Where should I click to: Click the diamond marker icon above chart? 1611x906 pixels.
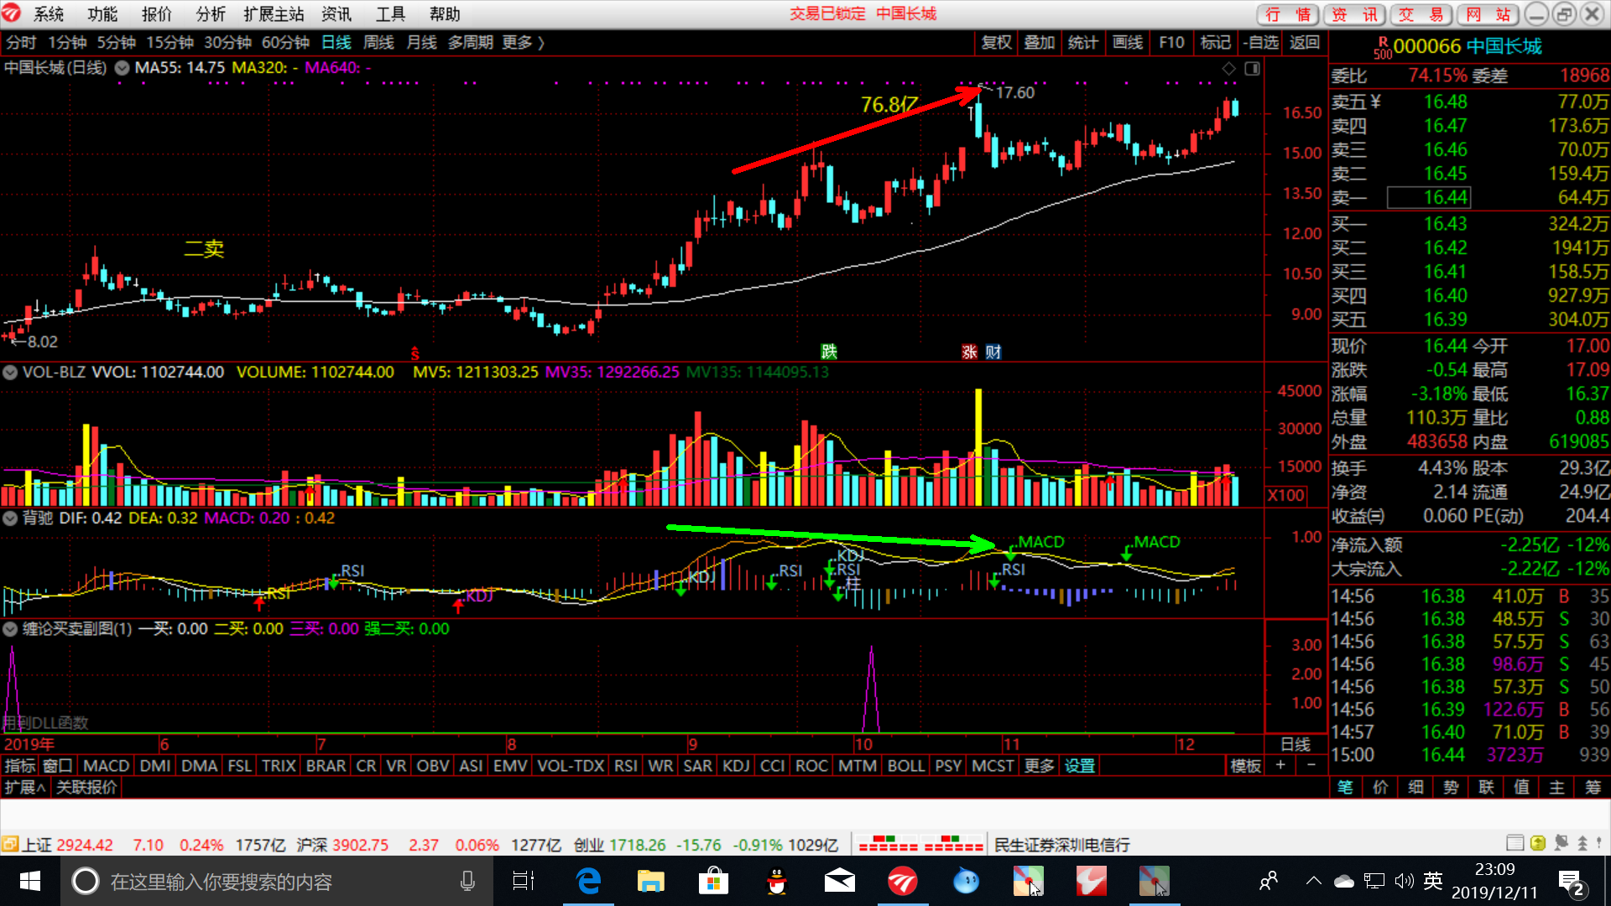(x=1228, y=69)
